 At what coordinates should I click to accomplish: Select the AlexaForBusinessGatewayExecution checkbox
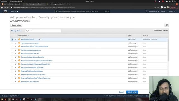[12, 57]
